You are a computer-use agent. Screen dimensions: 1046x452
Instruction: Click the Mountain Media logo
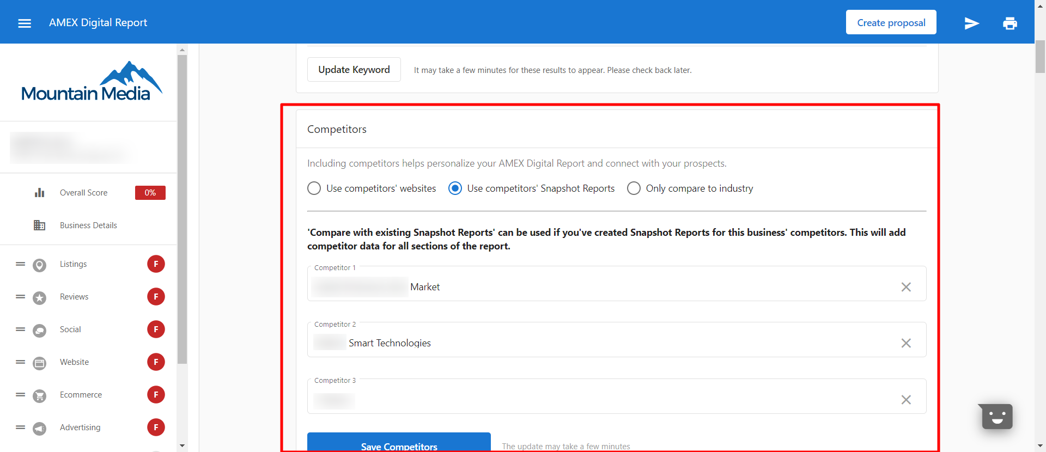click(x=92, y=82)
